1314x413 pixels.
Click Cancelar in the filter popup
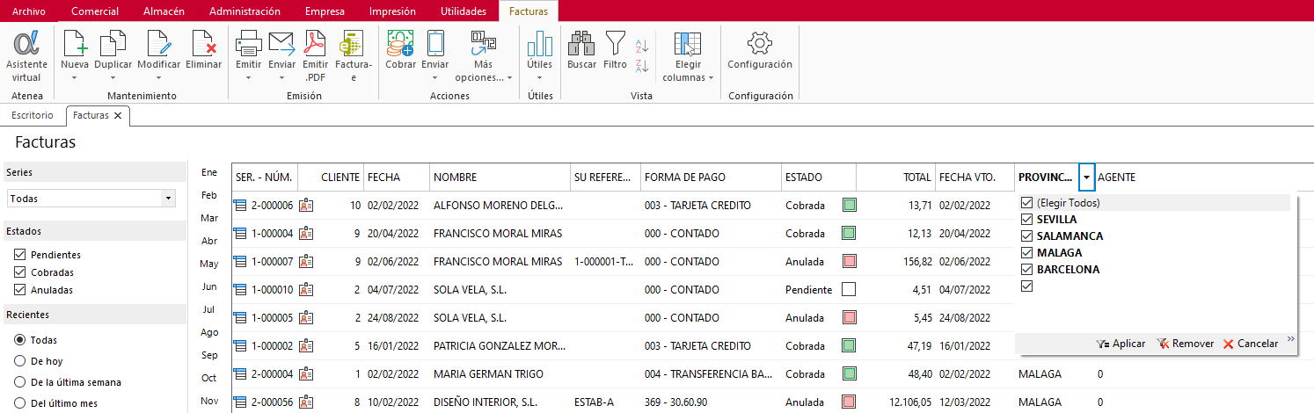coord(1251,344)
